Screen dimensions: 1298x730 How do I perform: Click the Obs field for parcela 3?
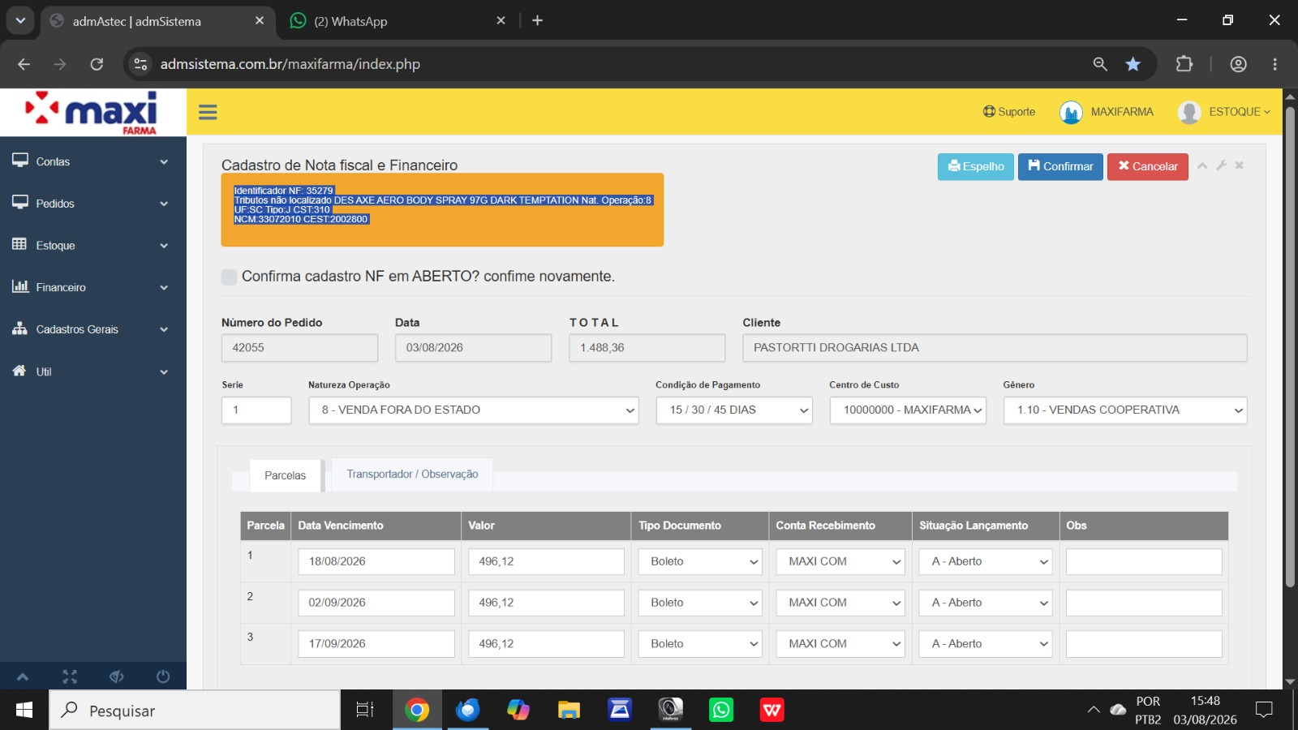[x=1144, y=644]
